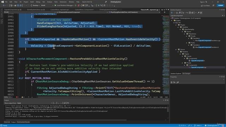This screenshot has width=226, height=127.
Task: Select the CharacterMovementComponent.cpp preview tab
Action: (149, 10)
